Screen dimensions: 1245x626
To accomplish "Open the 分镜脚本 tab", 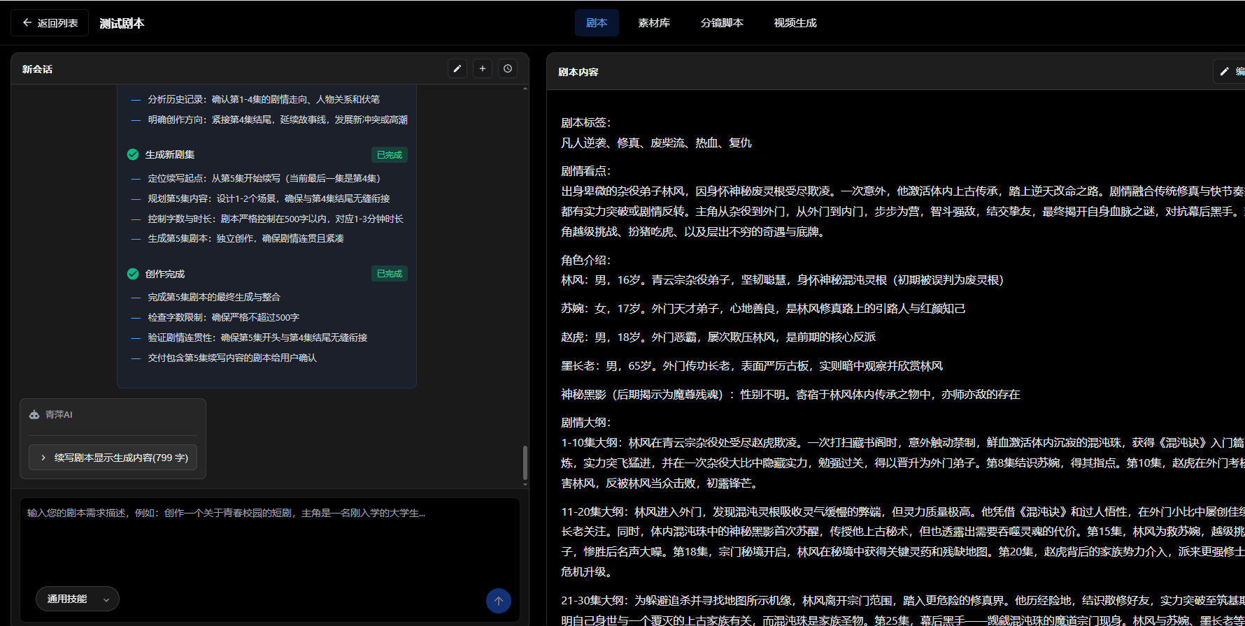I will coord(722,23).
